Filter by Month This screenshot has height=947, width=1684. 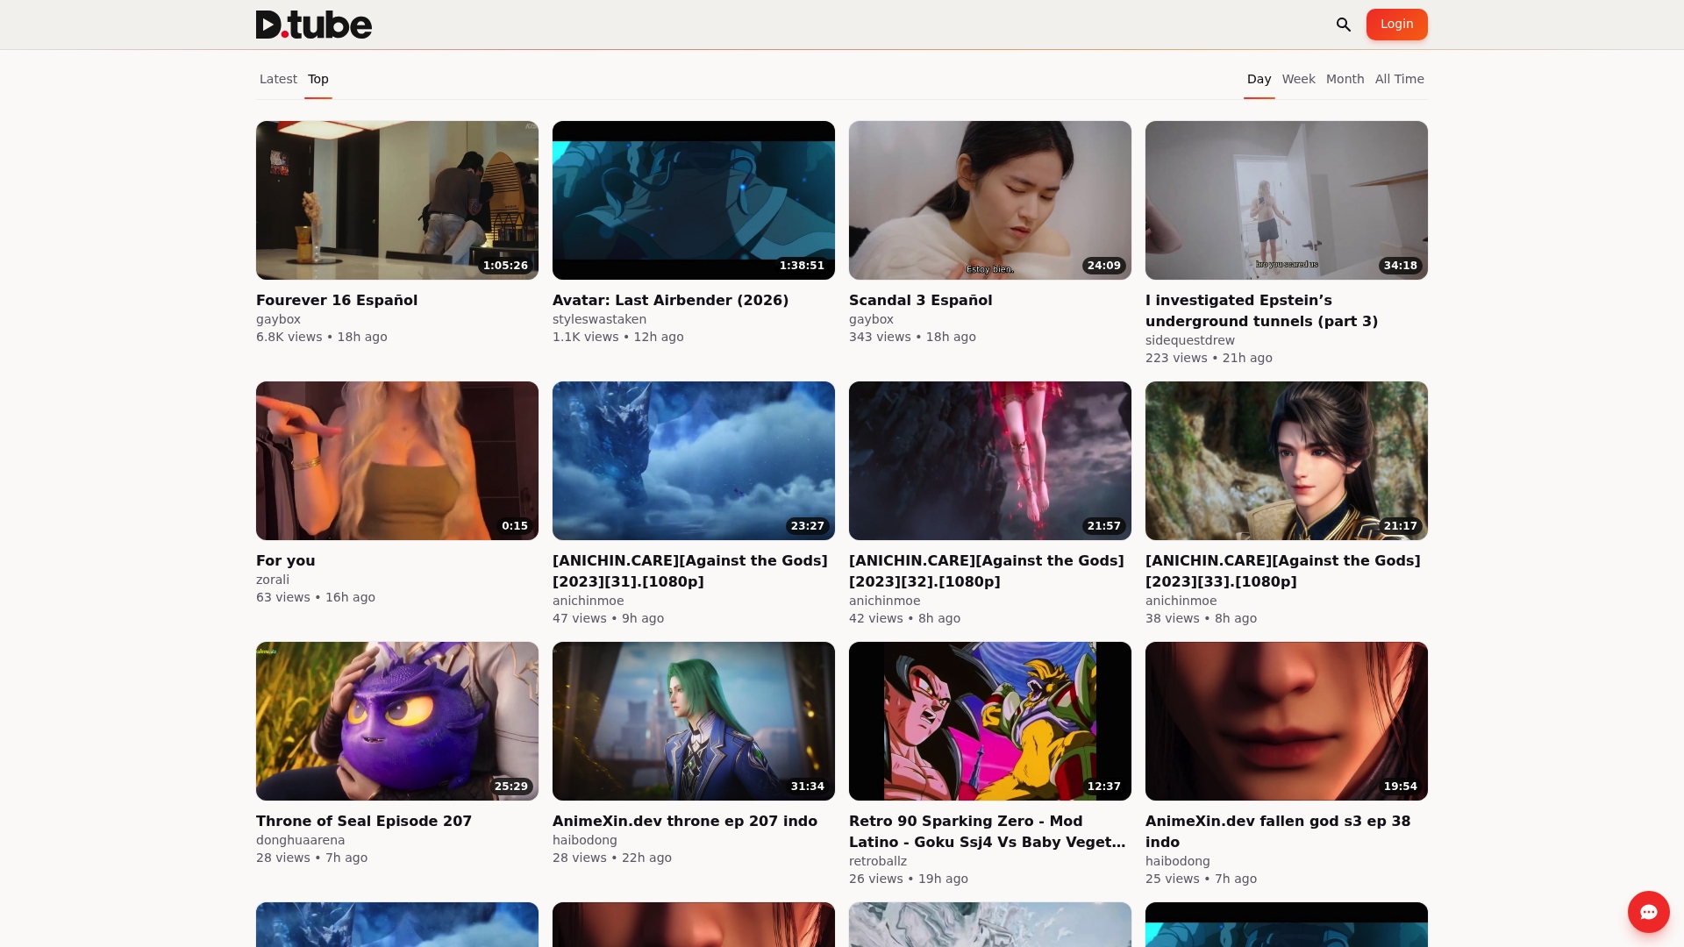click(1345, 79)
